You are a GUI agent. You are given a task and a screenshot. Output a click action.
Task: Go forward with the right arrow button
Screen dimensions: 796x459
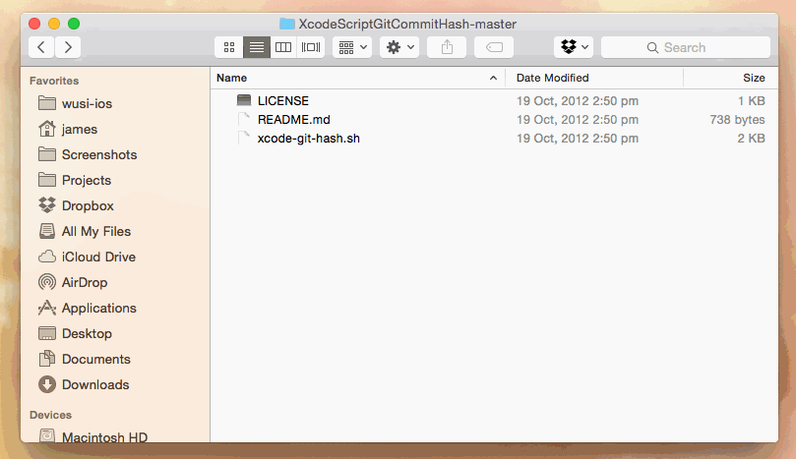(x=68, y=47)
